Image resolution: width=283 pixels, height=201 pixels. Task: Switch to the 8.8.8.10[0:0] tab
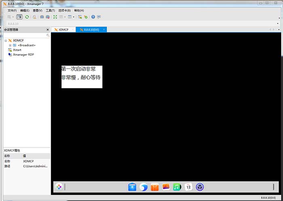[91, 30]
